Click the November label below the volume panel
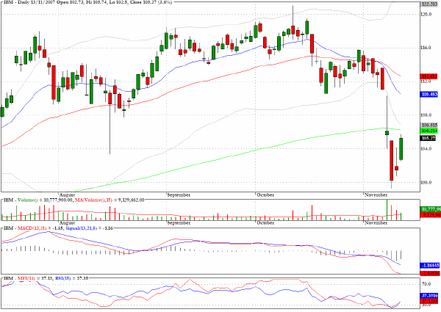Screen dimensions: 441x312 tap(376, 223)
